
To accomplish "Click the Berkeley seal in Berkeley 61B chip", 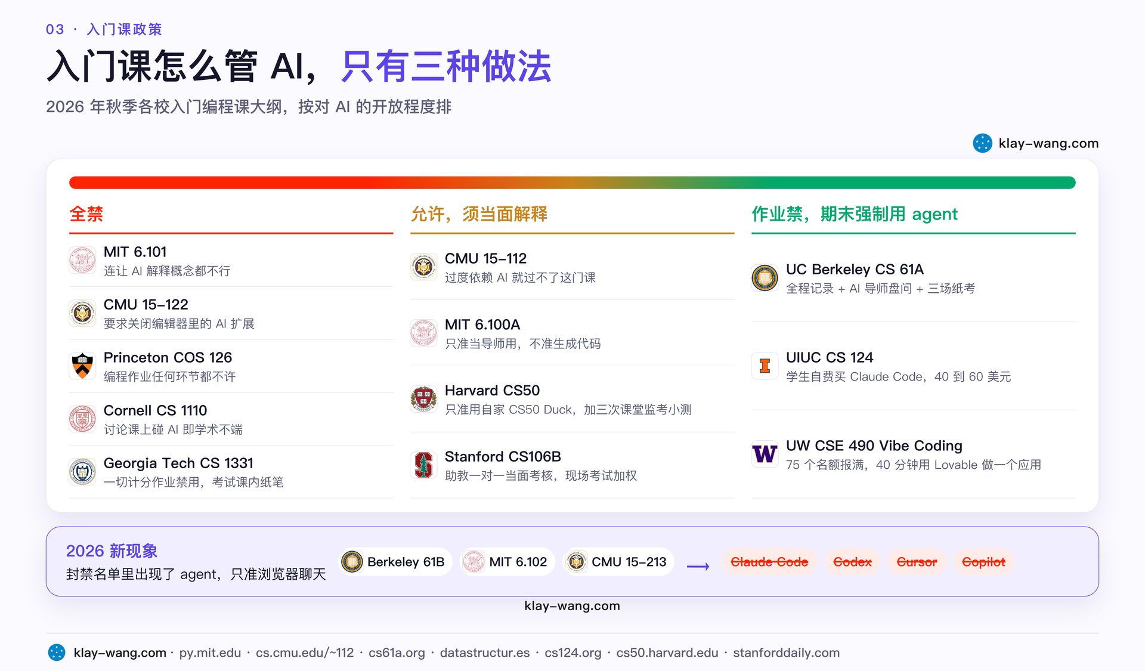I will [x=352, y=562].
